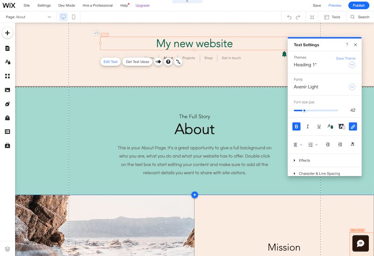
Task: Click the Edit Text button
Action: pyautogui.click(x=110, y=62)
